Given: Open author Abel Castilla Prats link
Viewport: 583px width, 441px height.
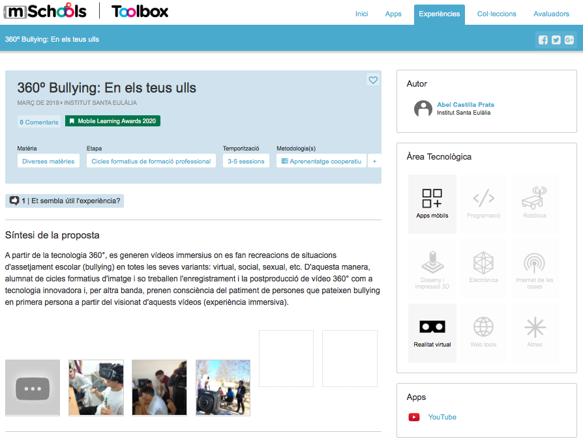Looking at the screenshot, I should [x=466, y=104].
